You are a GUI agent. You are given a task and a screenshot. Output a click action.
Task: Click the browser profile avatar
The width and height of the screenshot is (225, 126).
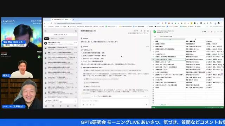pos(219,23)
